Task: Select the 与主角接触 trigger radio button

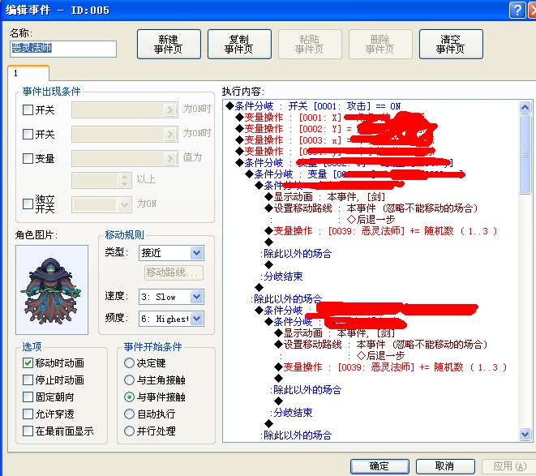Action: 129,380
